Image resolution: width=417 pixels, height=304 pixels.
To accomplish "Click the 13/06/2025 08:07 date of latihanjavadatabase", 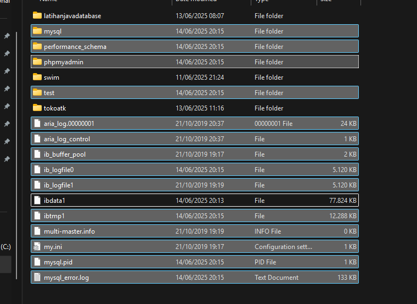I will point(200,16).
